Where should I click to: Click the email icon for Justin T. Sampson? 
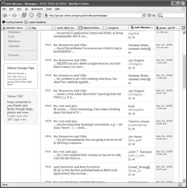134,159
